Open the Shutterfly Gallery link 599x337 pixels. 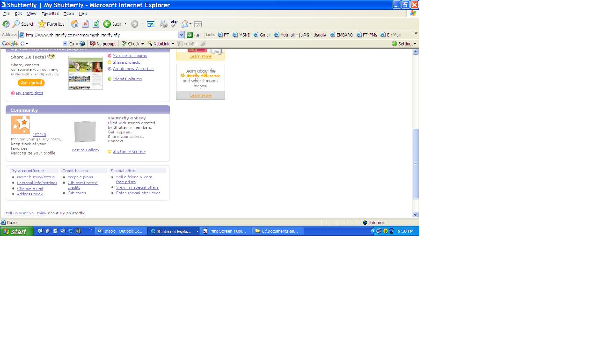click(x=129, y=152)
